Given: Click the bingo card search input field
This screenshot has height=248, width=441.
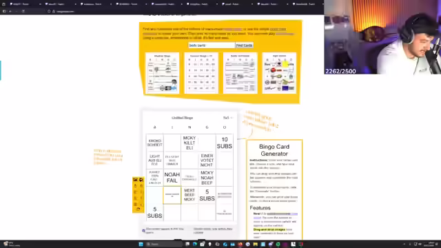Looking at the screenshot, I should tap(212, 45).
